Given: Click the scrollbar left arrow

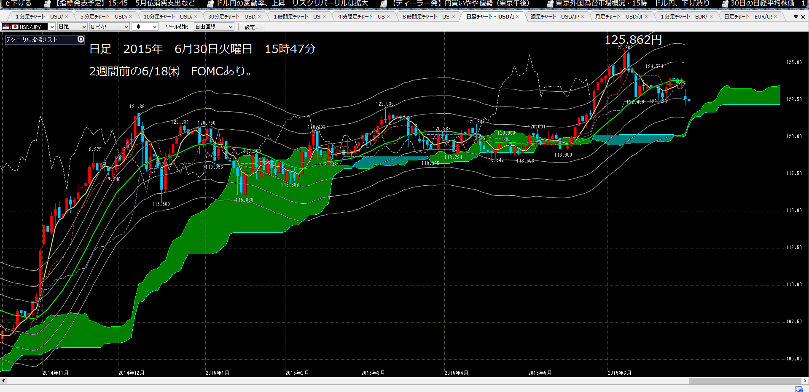Looking at the screenshot, I should 3,381.
